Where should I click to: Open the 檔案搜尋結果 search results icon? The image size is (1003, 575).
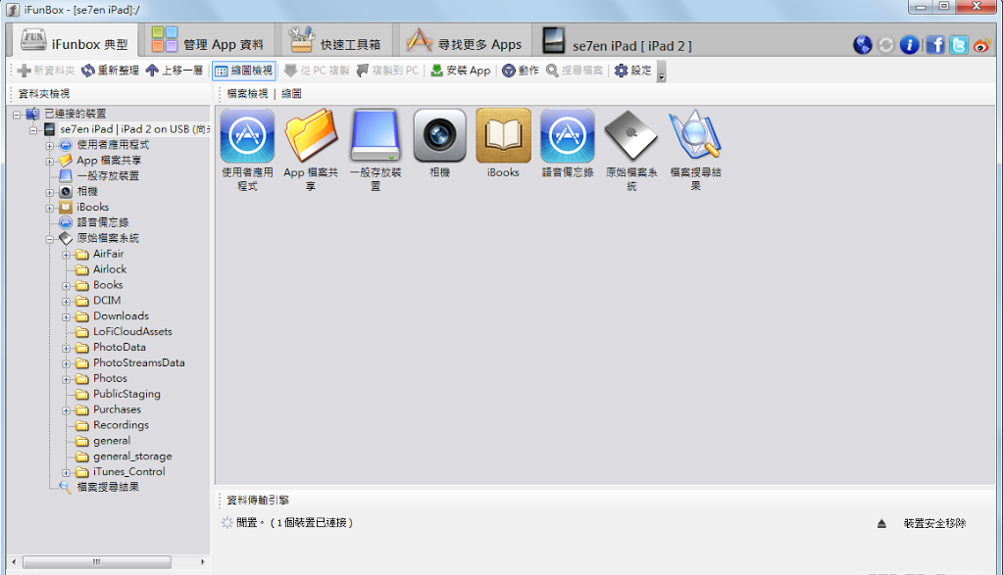point(694,137)
